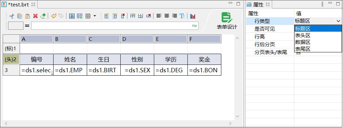The height and width of the screenshot is (128, 343).
Task: Open 表单设计 form design
Action: (227, 21)
